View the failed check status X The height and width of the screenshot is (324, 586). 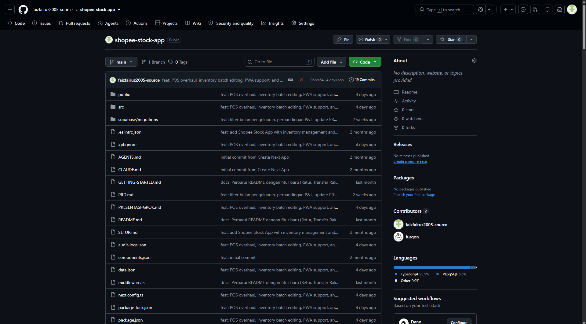(301, 80)
